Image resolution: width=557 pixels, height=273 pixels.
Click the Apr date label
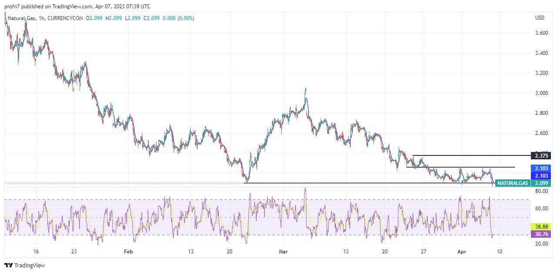[x=461, y=252]
